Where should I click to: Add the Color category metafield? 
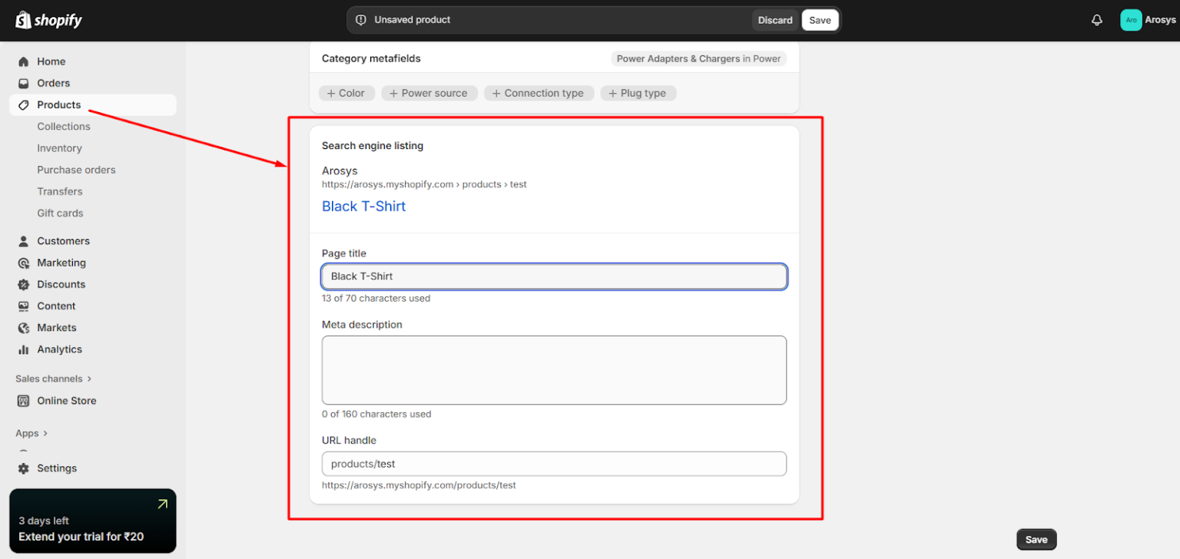click(346, 93)
